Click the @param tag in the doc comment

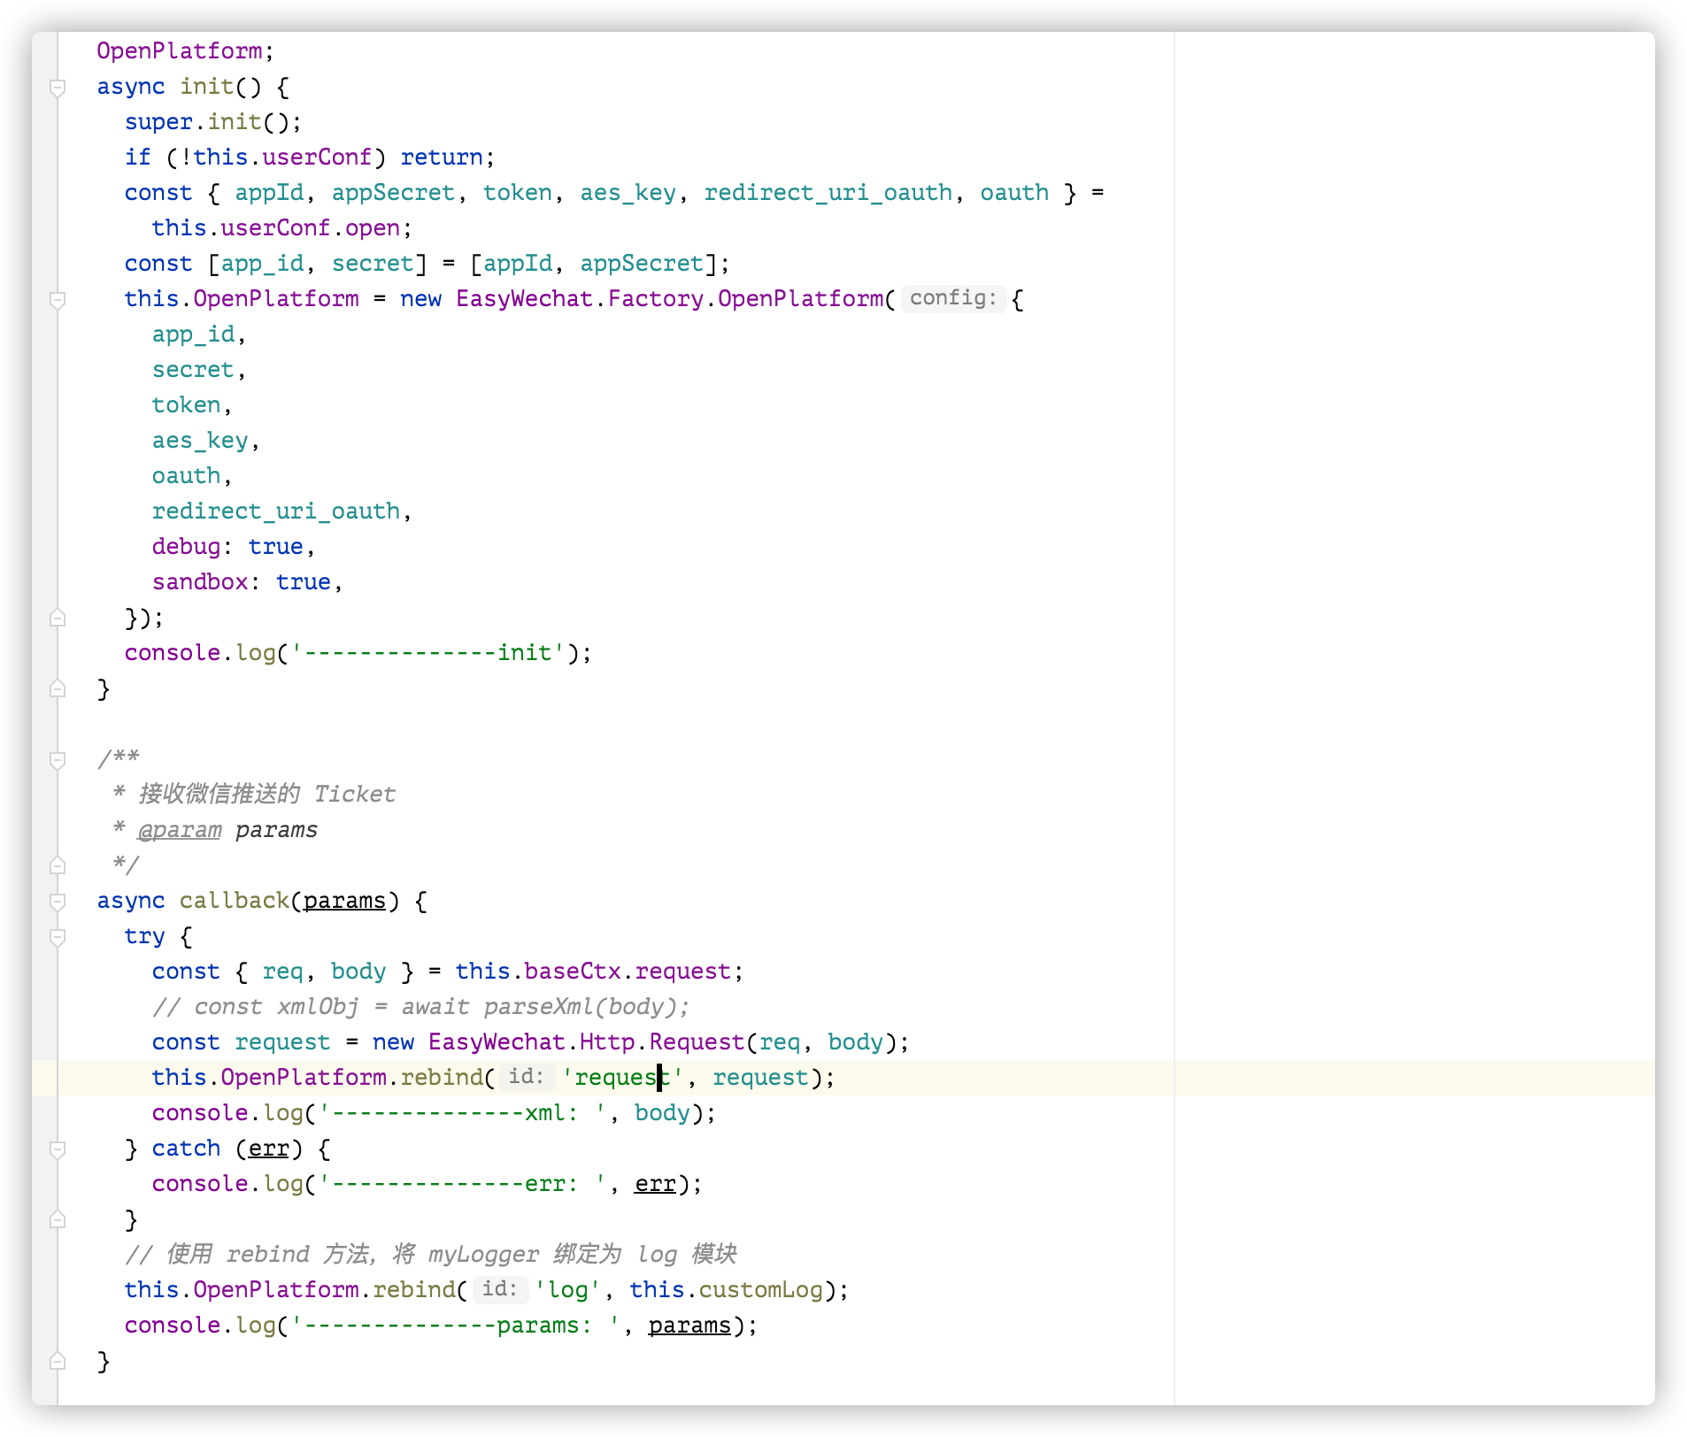(180, 829)
